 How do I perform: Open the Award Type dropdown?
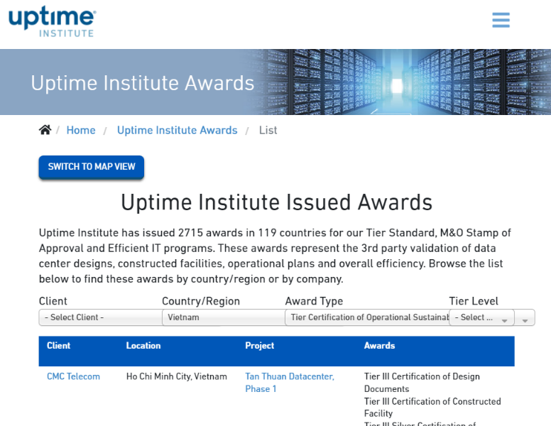(366, 317)
